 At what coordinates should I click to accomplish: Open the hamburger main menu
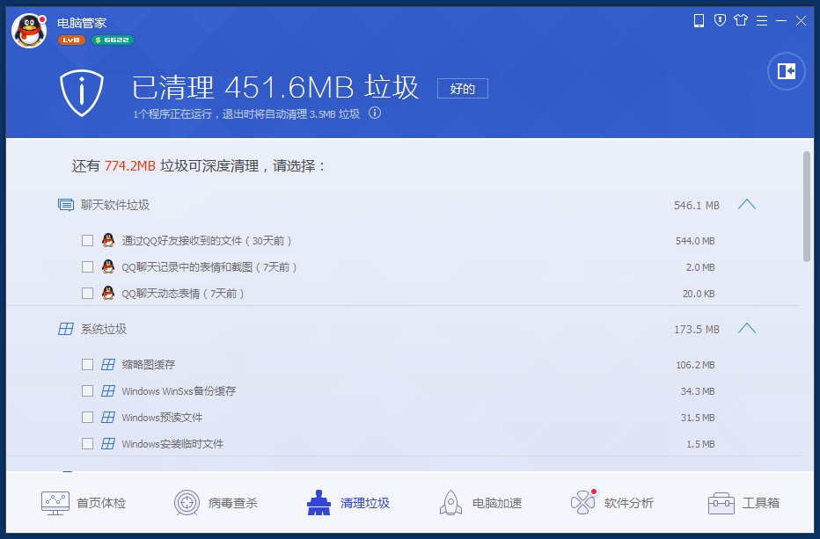(x=760, y=20)
